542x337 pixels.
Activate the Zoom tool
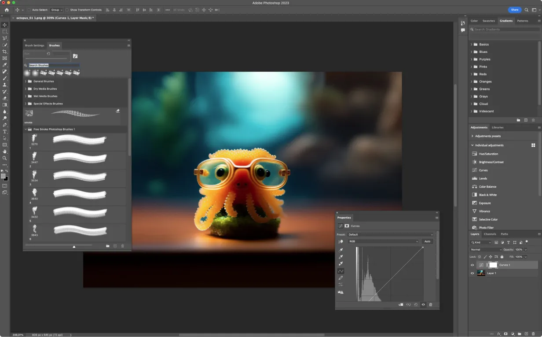(5, 158)
